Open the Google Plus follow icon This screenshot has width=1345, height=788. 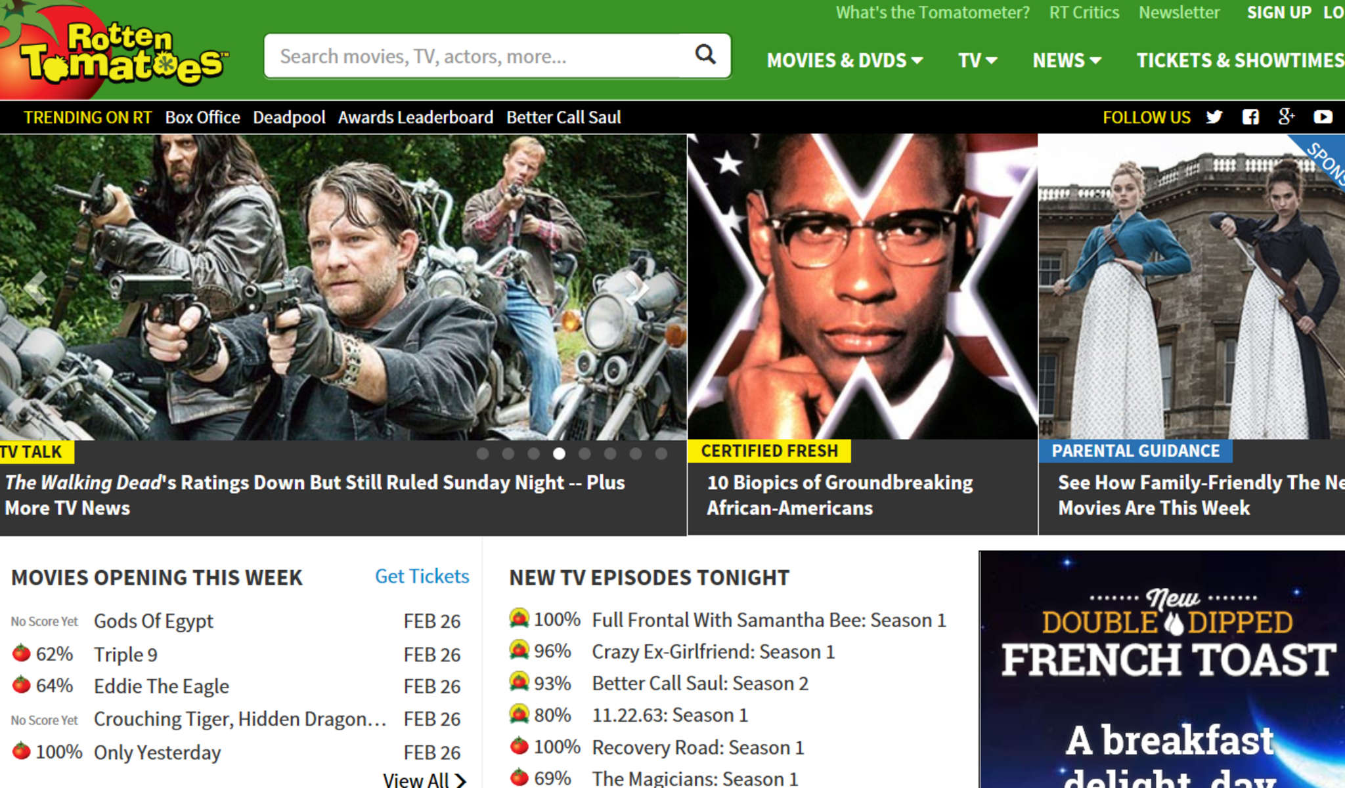pos(1287,117)
